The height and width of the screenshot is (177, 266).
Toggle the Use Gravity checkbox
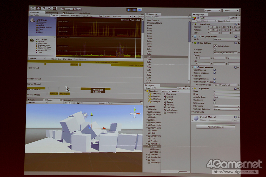[214, 100]
